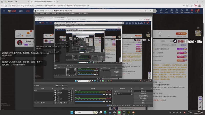Open OBS 视图(V) view menu
The height and width of the screenshot is (115, 205).
click(48, 14)
